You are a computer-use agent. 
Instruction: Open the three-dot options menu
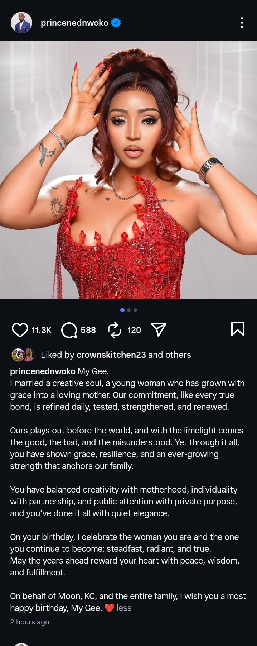[x=242, y=23]
